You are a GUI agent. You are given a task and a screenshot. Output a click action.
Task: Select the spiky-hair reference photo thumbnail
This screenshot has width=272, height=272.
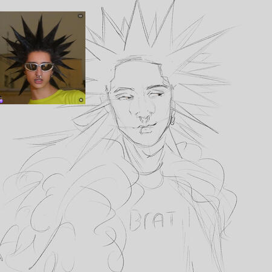42,58
